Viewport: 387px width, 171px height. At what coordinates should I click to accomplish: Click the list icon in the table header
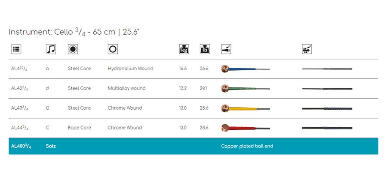(16, 49)
